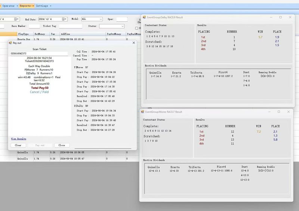Click the View Results link
Image resolution: width=299 pixels, height=211 pixels.
coord(18,139)
